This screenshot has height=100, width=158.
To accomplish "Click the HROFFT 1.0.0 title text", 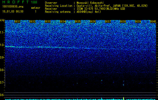I will 20,2.
